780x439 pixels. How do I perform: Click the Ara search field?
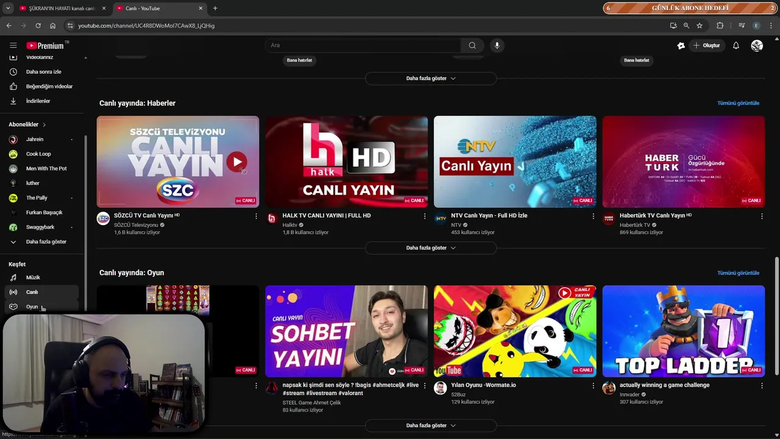tap(363, 45)
